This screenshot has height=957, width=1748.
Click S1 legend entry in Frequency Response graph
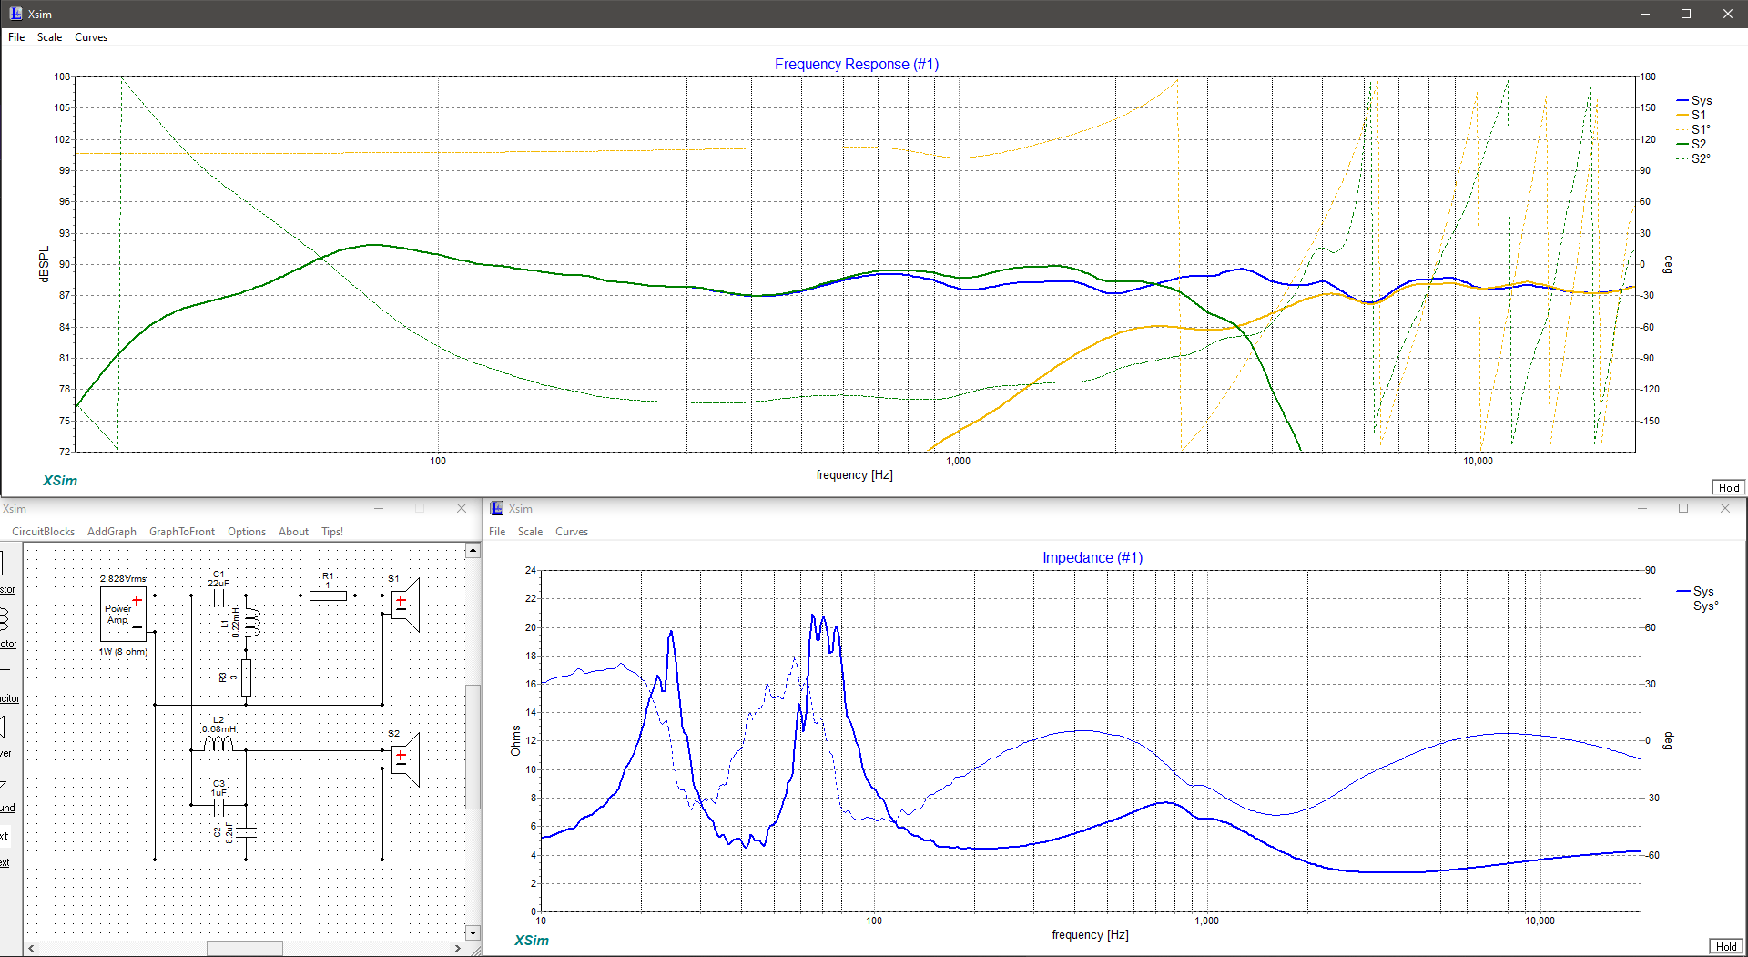point(1692,115)
